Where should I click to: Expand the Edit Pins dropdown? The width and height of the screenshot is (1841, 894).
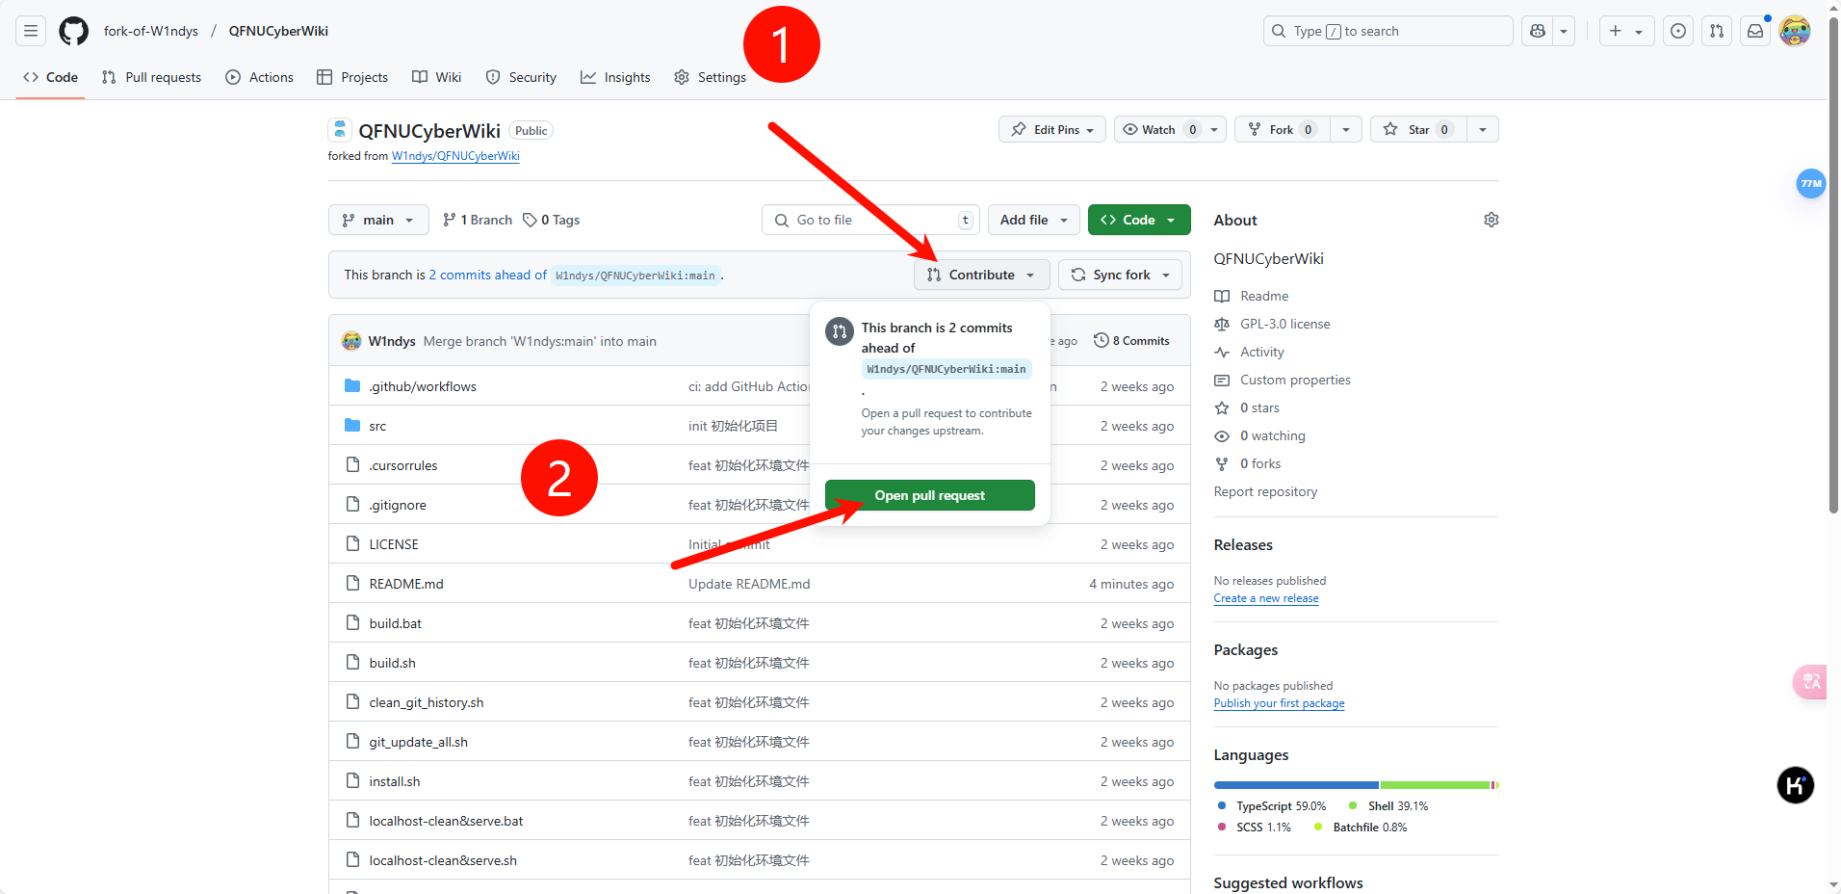[1053, 129]
